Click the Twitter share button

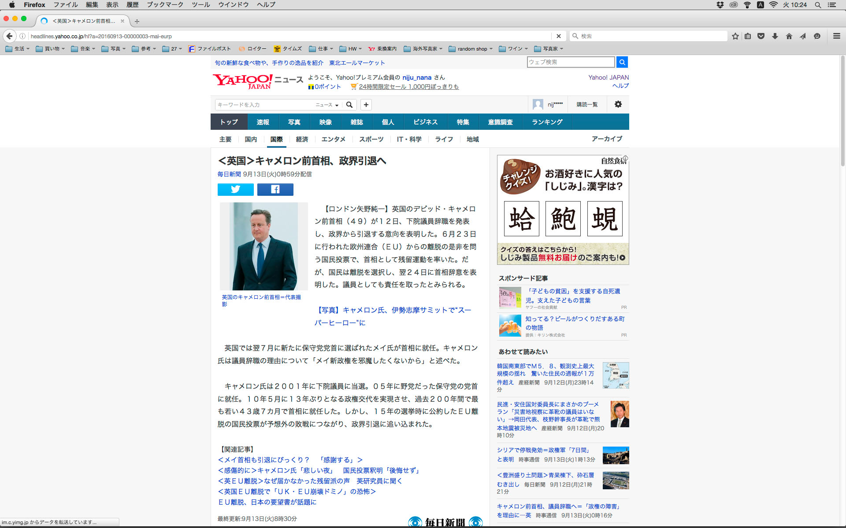235,189
